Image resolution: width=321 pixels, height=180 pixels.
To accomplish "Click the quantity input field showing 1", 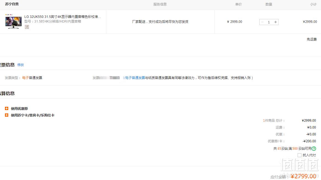I will click(269, 22).
